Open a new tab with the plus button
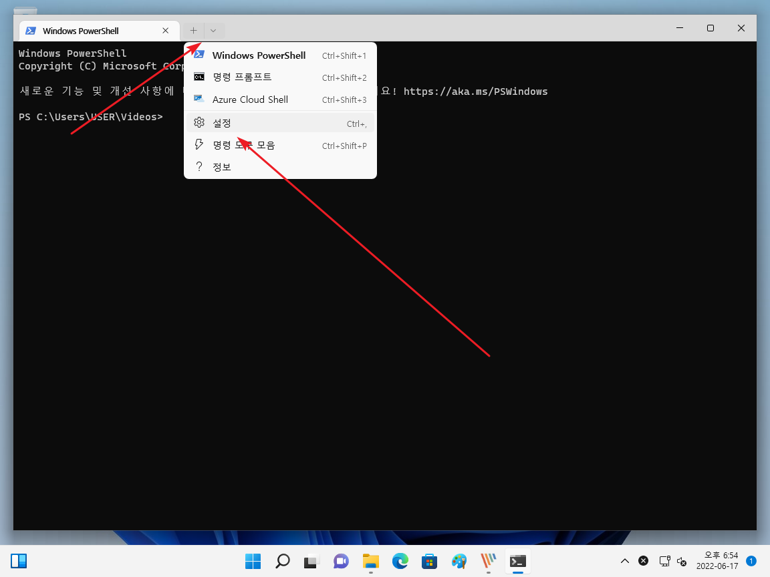The height and width of the screenshot is (577, 770). click(193, 31)
